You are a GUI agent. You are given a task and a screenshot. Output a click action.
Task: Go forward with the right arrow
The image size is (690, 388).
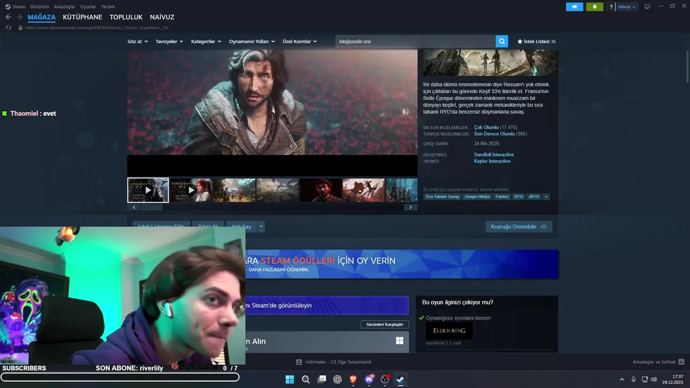click(19, 17)
